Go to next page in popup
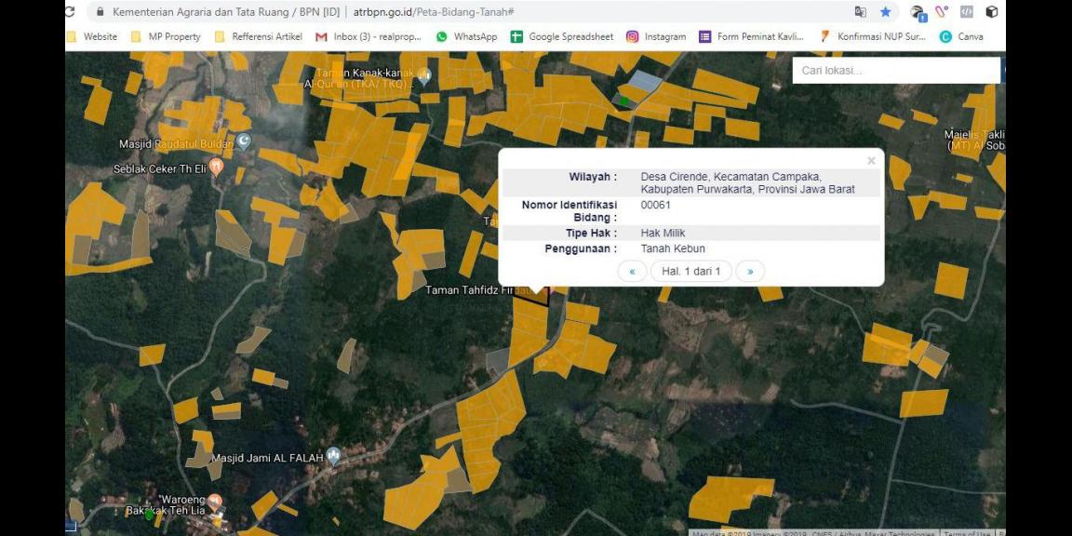1072x536 pixels. click(x=750, y=271)
